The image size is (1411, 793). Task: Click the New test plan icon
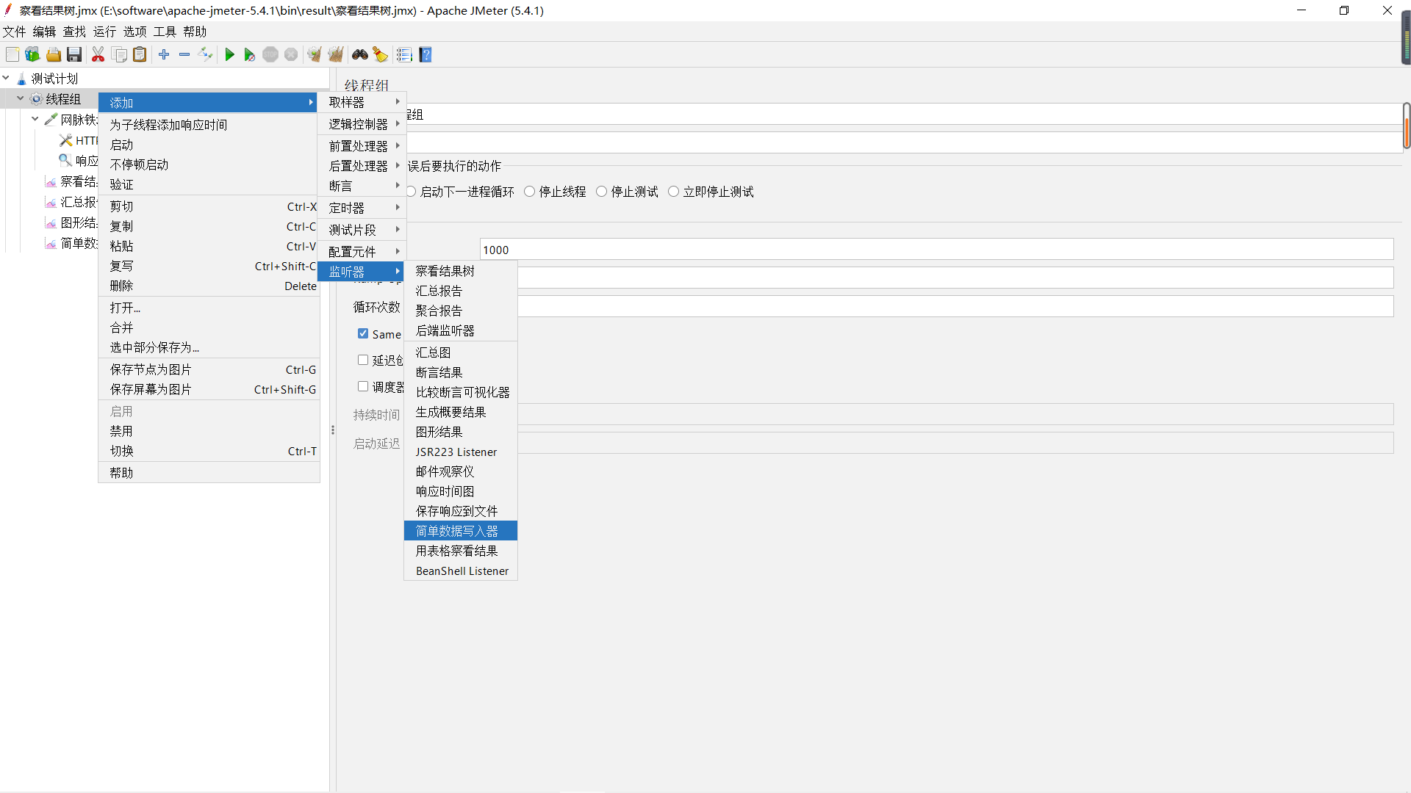click(12, 54)
